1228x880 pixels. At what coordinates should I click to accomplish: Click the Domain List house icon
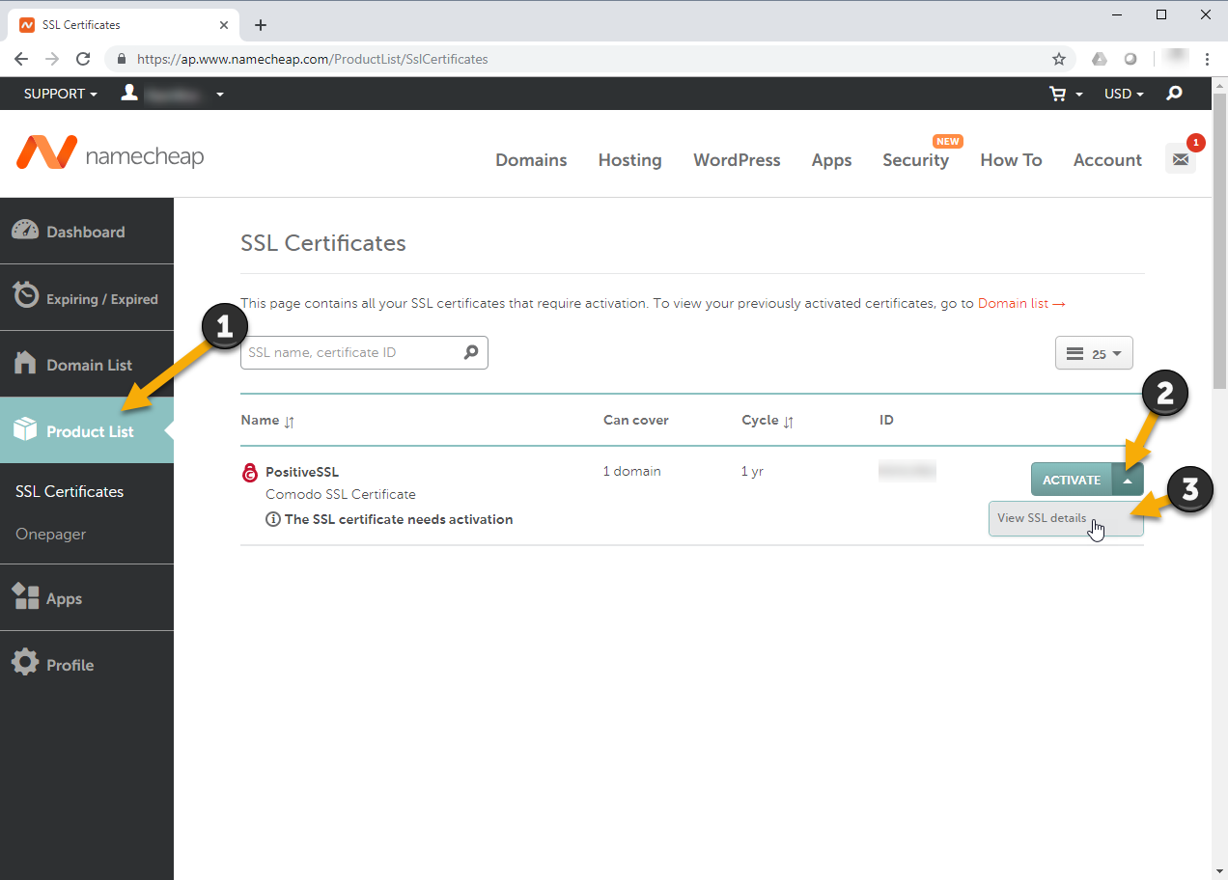pos(25,363)
